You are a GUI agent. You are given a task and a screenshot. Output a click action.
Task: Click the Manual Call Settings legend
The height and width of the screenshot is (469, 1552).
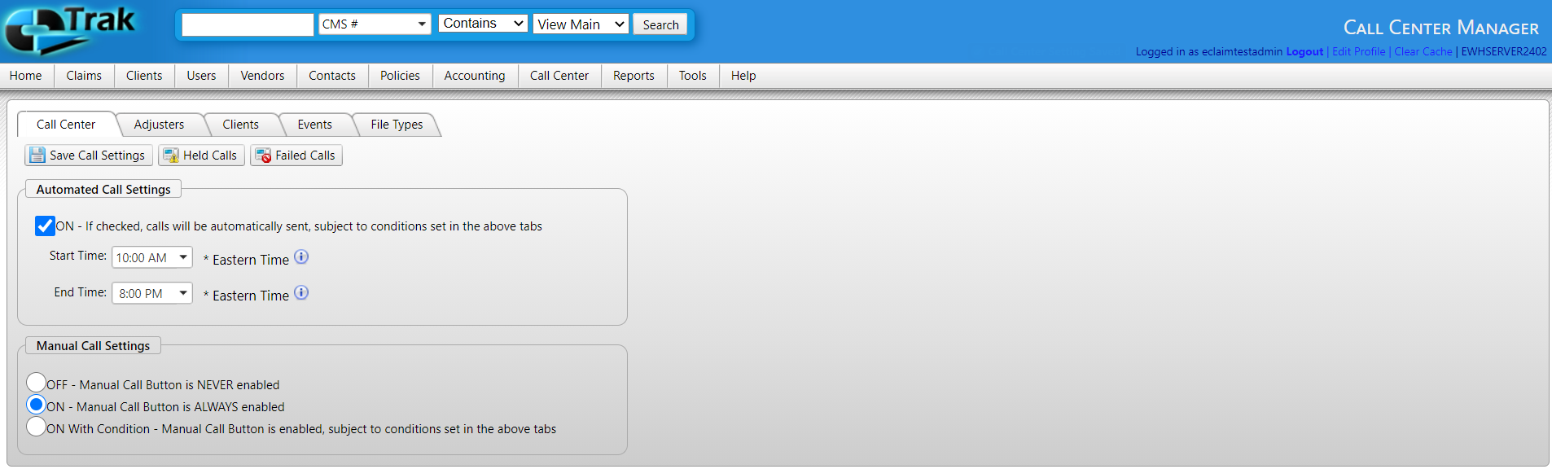coord(93,346)
